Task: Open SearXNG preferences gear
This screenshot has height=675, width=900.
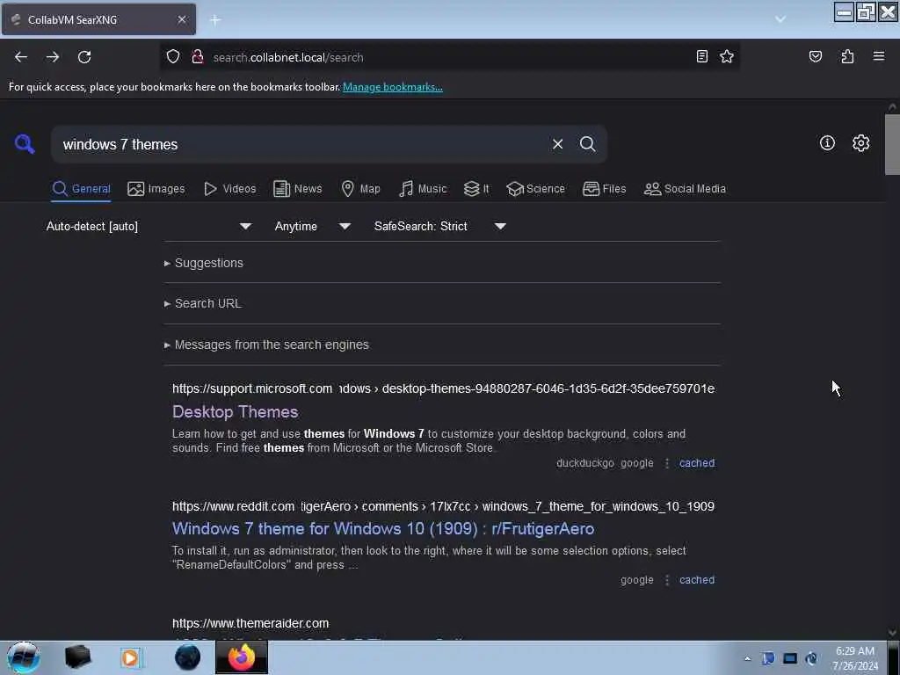Action: pyautogui.click(x=860, y=143)
